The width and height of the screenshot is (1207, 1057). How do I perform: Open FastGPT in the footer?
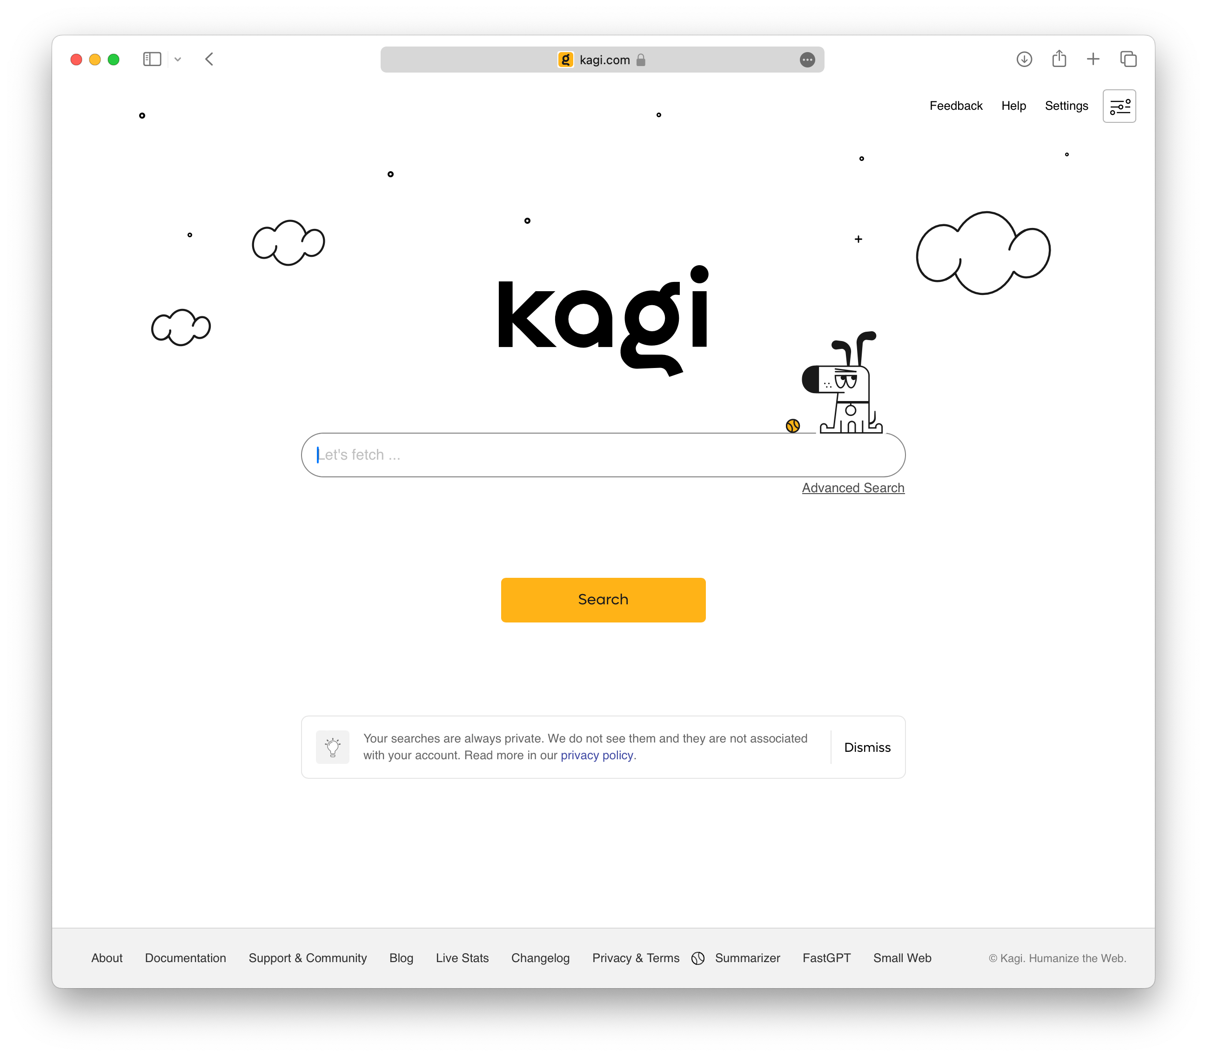click(x=826, y=958)
